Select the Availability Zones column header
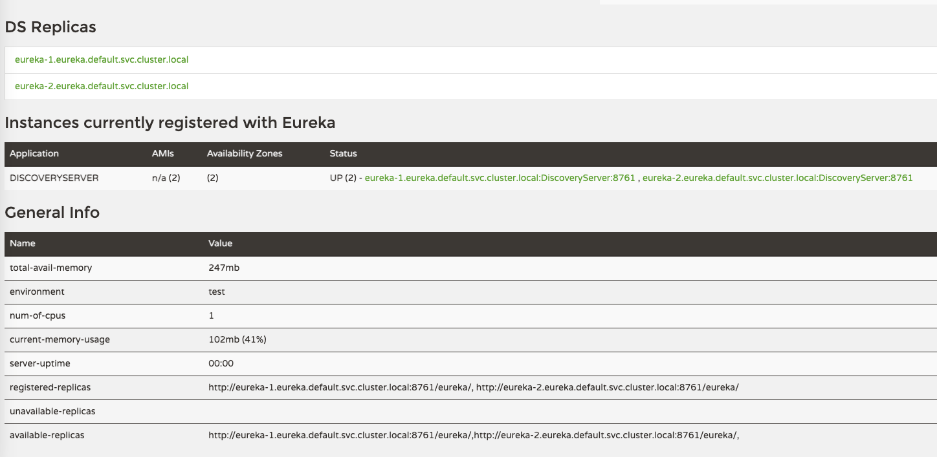Image resolution: width=937 pixels, height=457 pixels. click(x=245, y=154)
